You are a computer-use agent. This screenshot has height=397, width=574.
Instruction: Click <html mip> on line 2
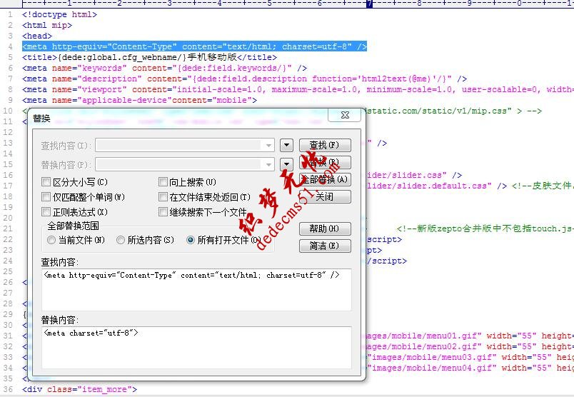coord(47,25)
